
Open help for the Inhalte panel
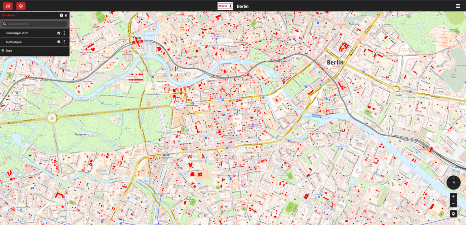(x=61, y=15)
